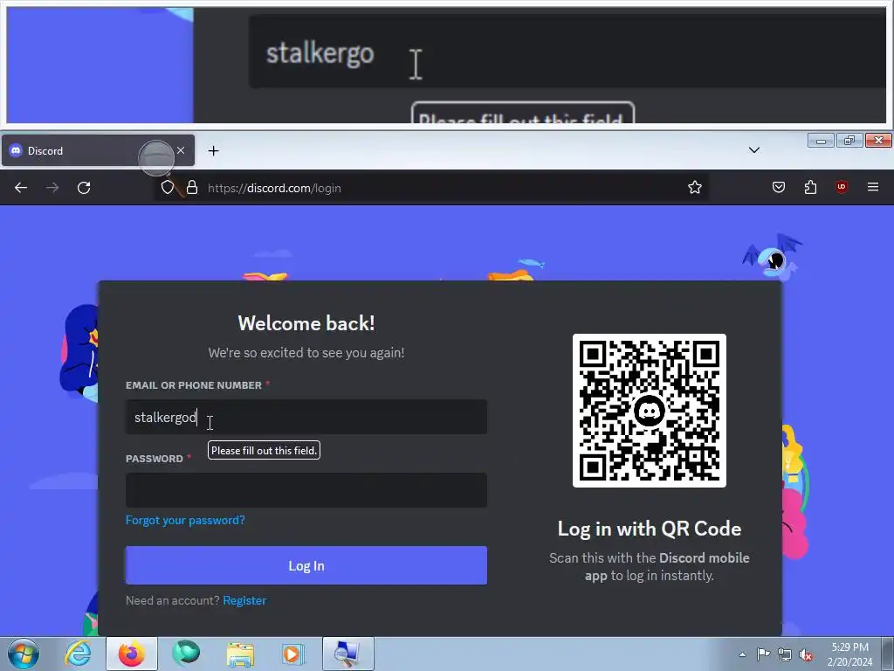Click the Log In button

(x=306, y=565)
